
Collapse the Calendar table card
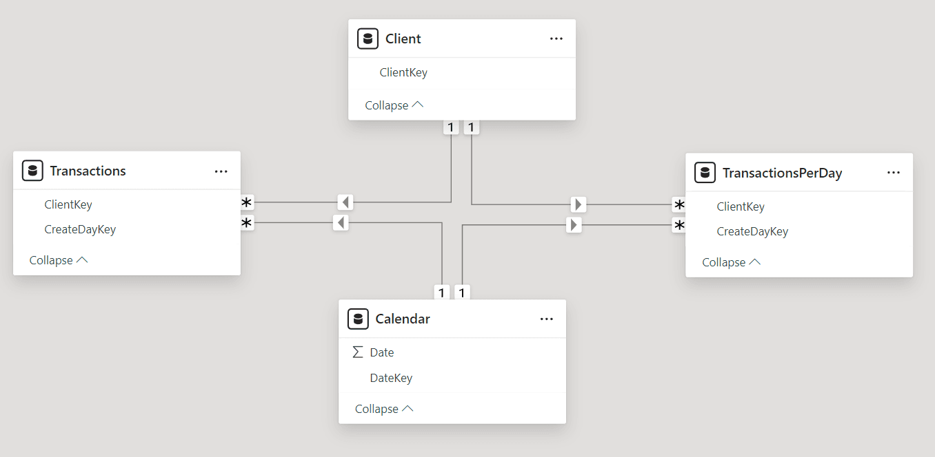tap(384, 409)
